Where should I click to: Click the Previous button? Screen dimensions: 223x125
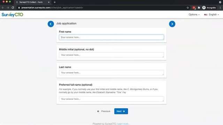[104, 111]
